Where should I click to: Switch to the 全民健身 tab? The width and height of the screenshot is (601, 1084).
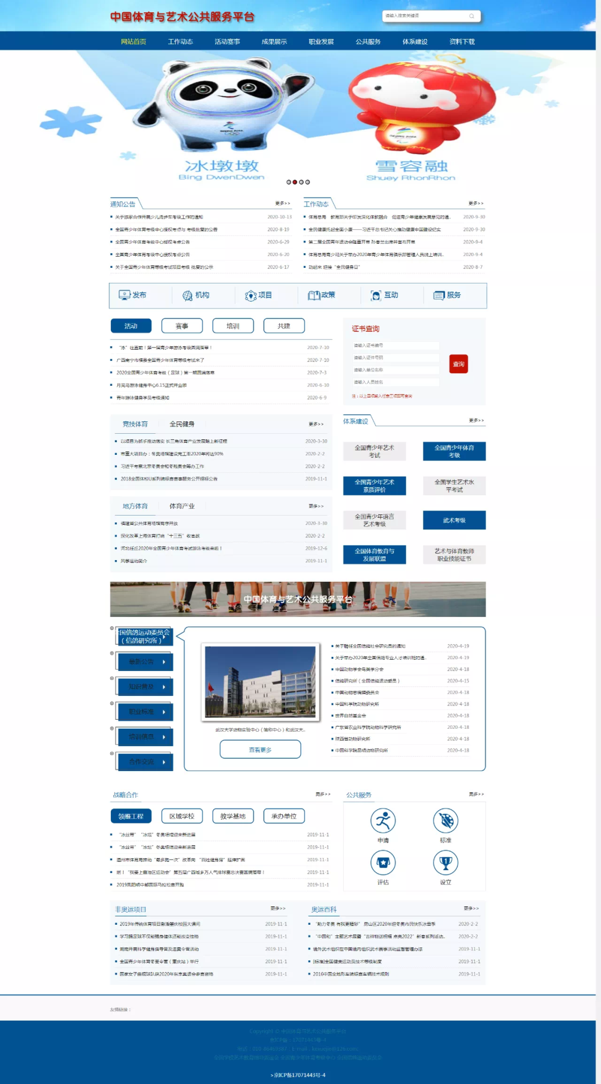click(182, 424)
